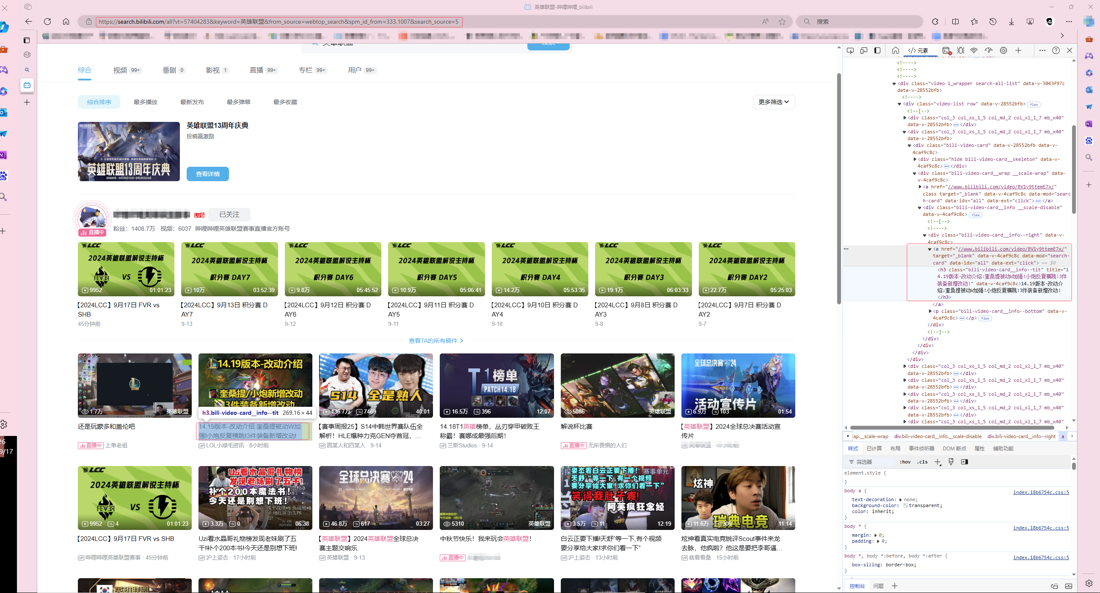Open the 已计算 computed tab

pyautogui.click(x=874, y=448)
